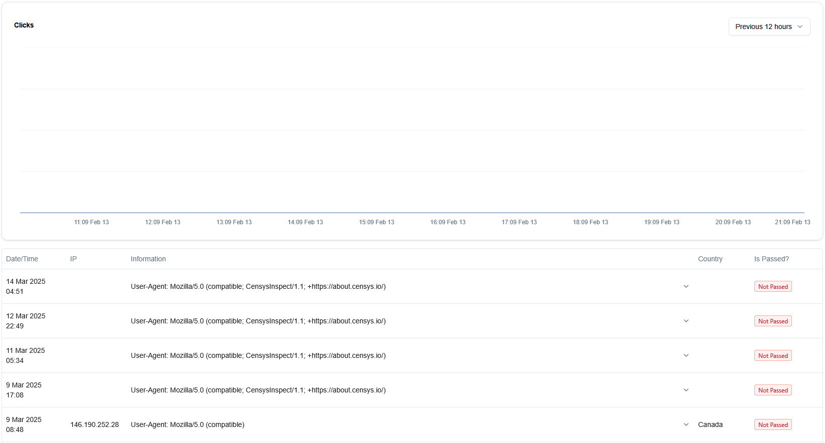Expand details chevron for 11 Mar 2025 entry
Viewport: 825px width, 443px height.
coord(686,355)
